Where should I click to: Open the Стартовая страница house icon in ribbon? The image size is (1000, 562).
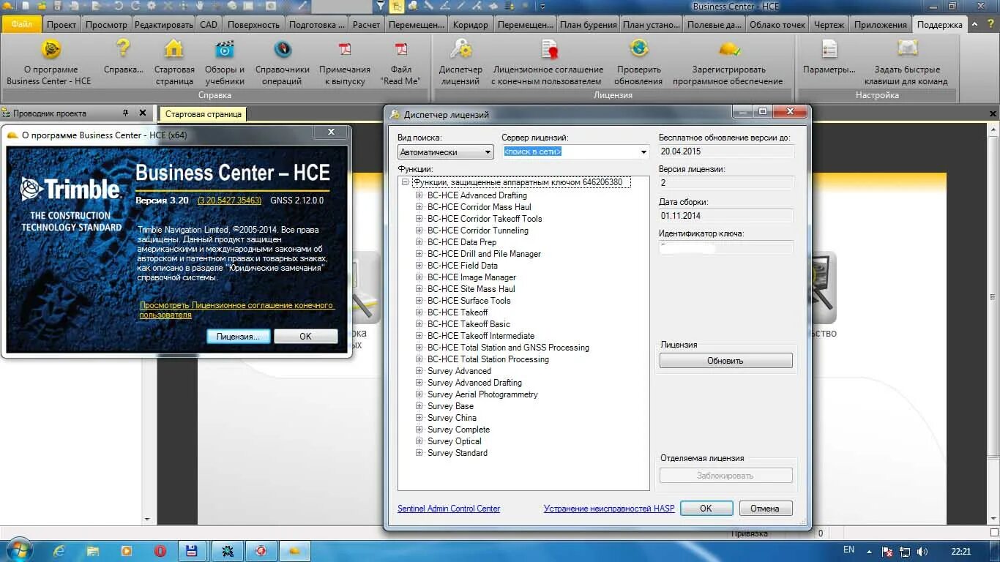click(x=174, y=50)
